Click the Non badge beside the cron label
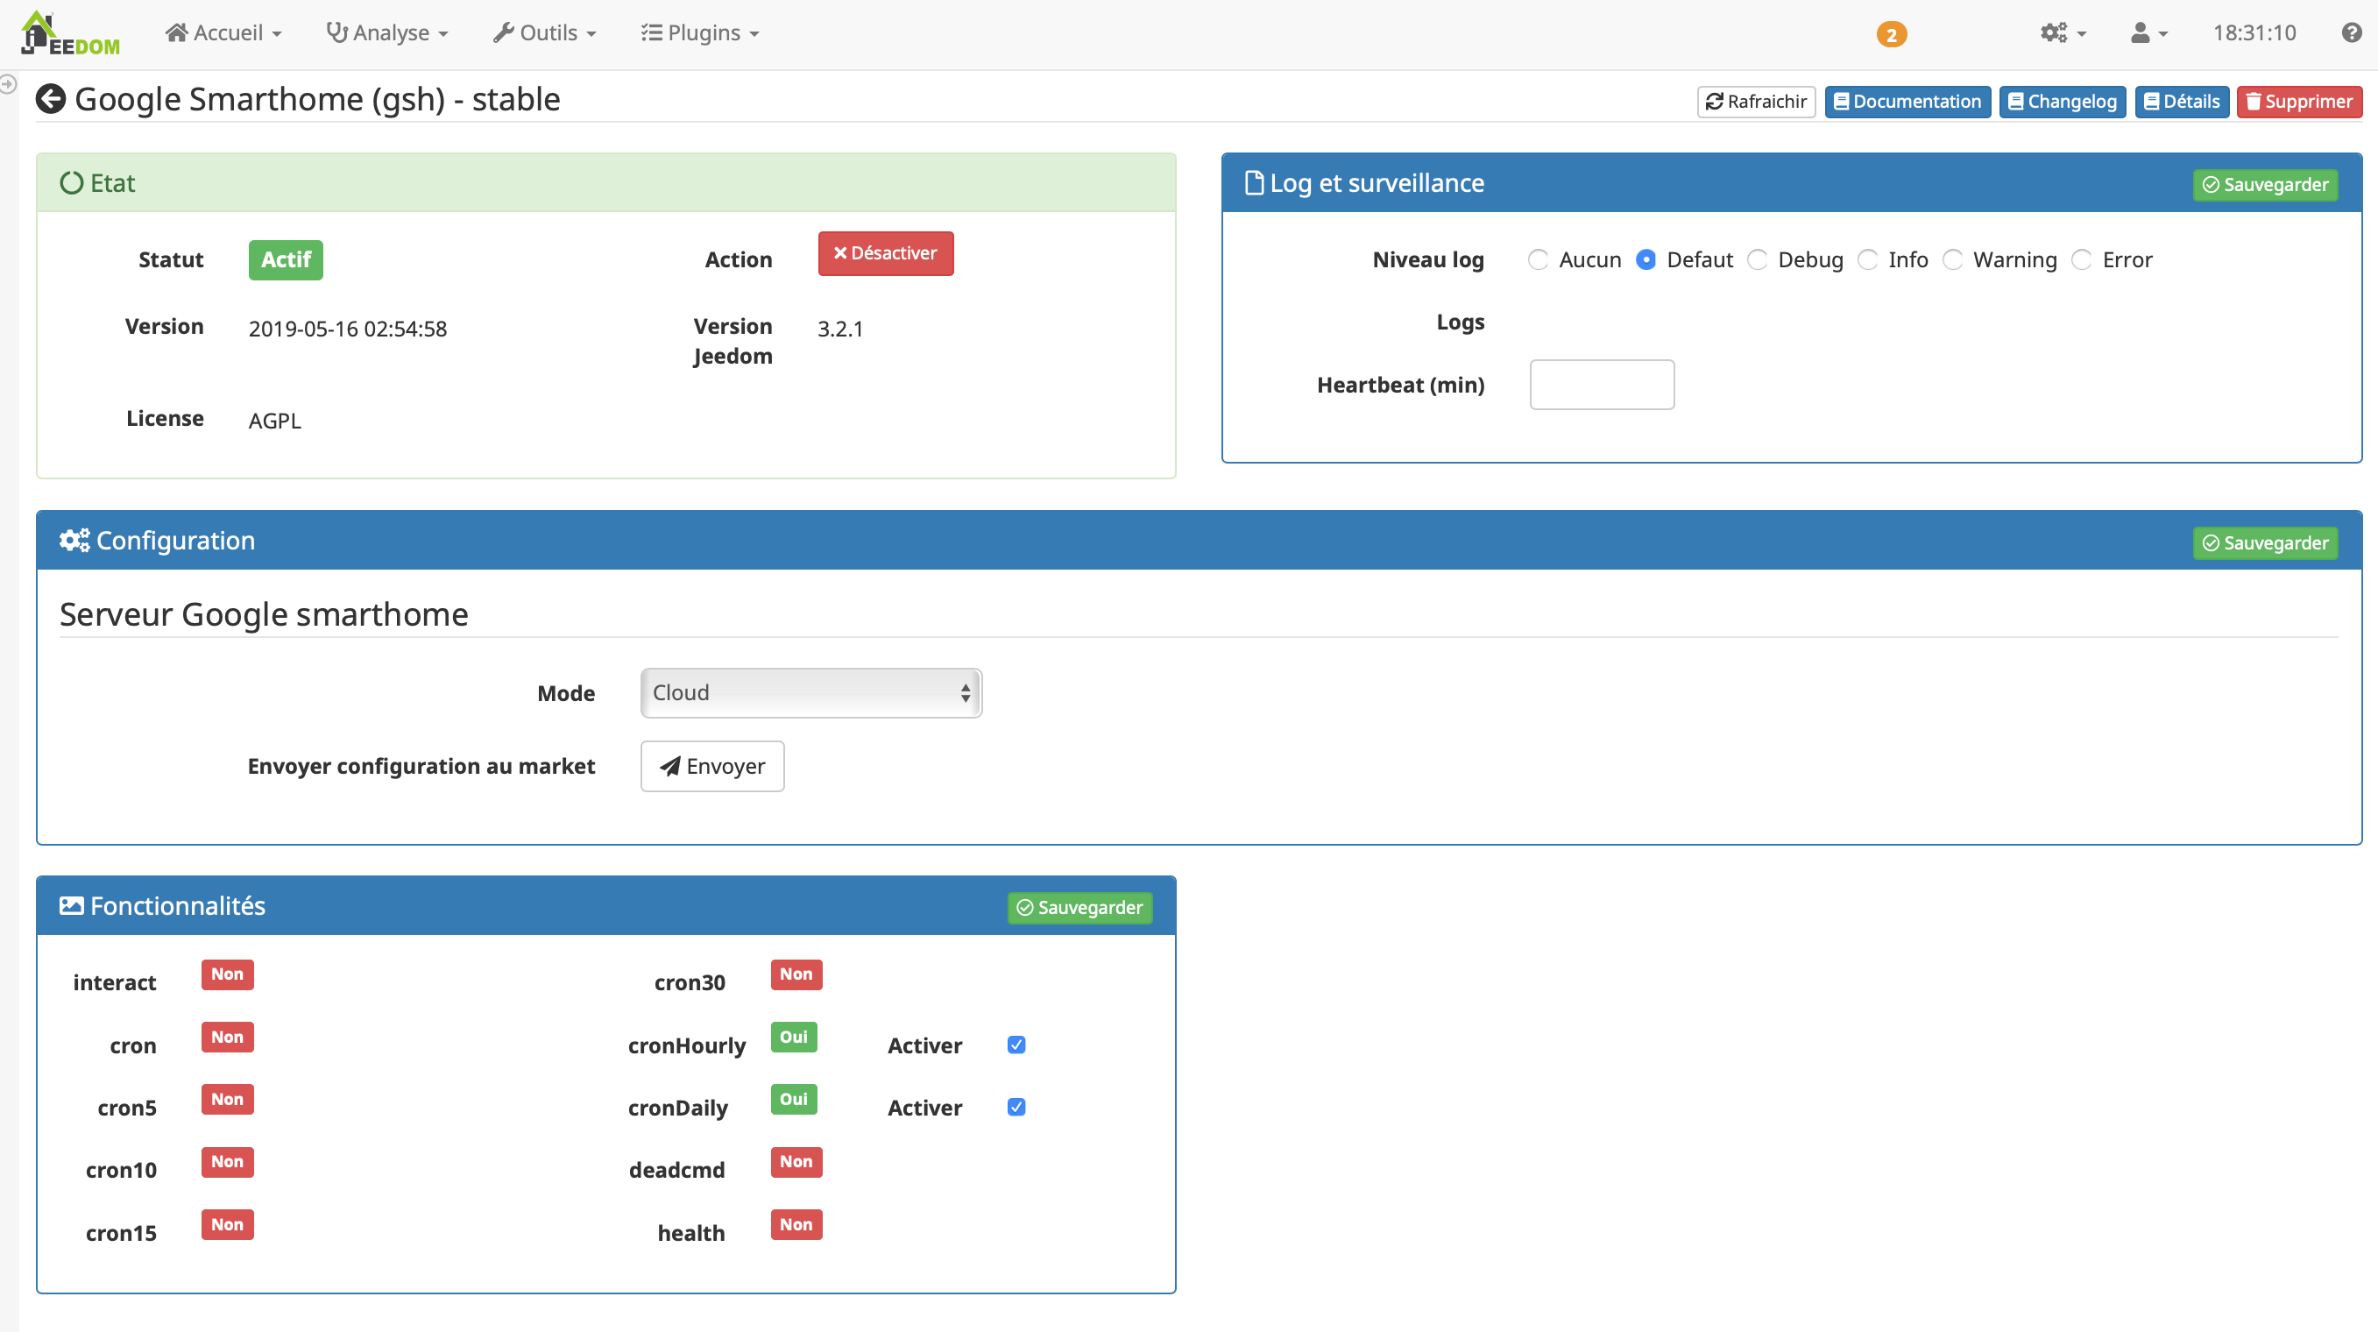Viewport: 2378px width, 1332px height. pos(227,1038)
